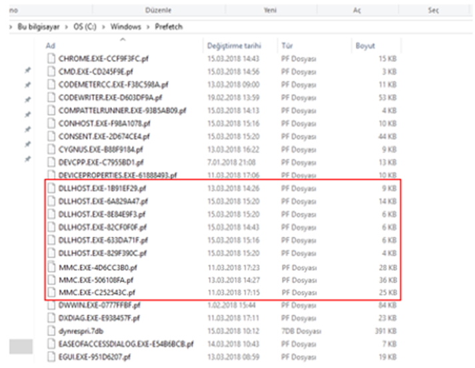Viewport: 475px width, 368px height.
Task: Click date 14.03.2018 10:43 cell
Action: 233,344
